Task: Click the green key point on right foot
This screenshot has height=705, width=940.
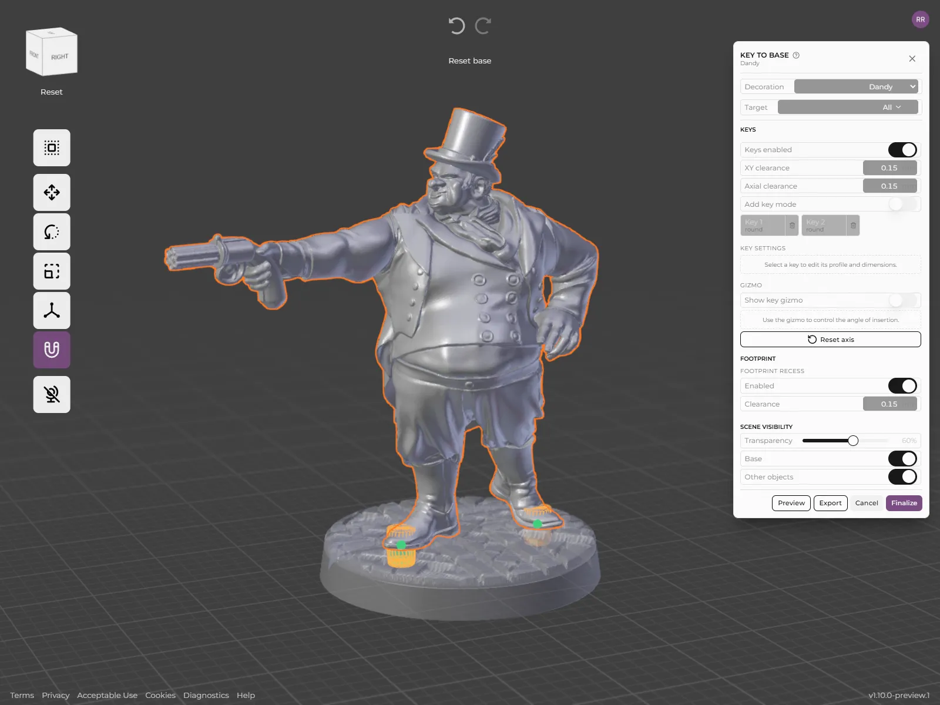Action: coord(538,524)
